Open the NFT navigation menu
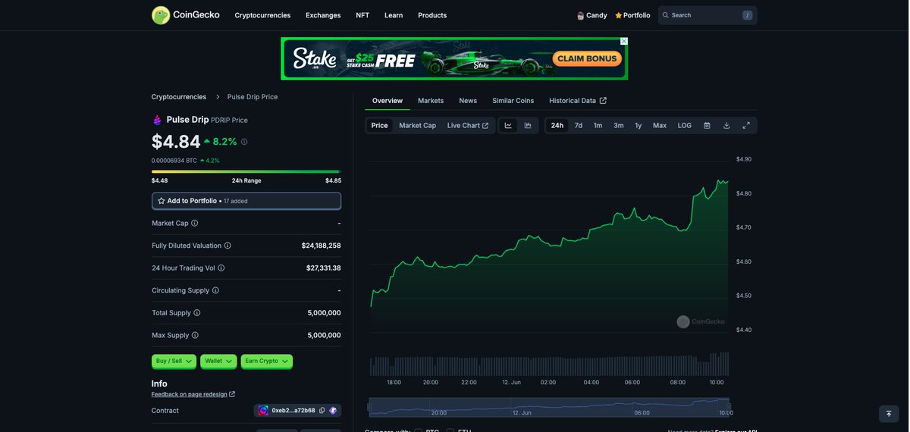The width and height of the screenshot is (910, 432). coord(362,15)
